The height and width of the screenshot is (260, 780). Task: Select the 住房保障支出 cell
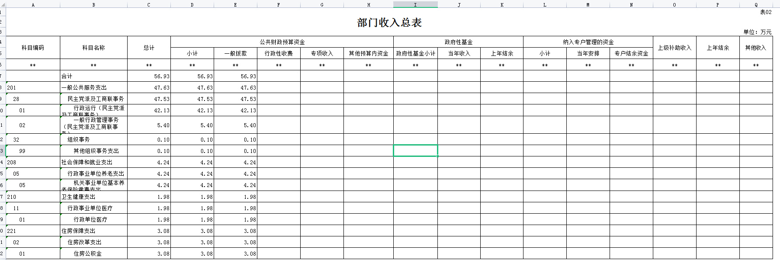pos(94,231)
